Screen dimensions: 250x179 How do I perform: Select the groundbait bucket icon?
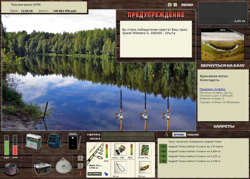[x=11, y=169]
